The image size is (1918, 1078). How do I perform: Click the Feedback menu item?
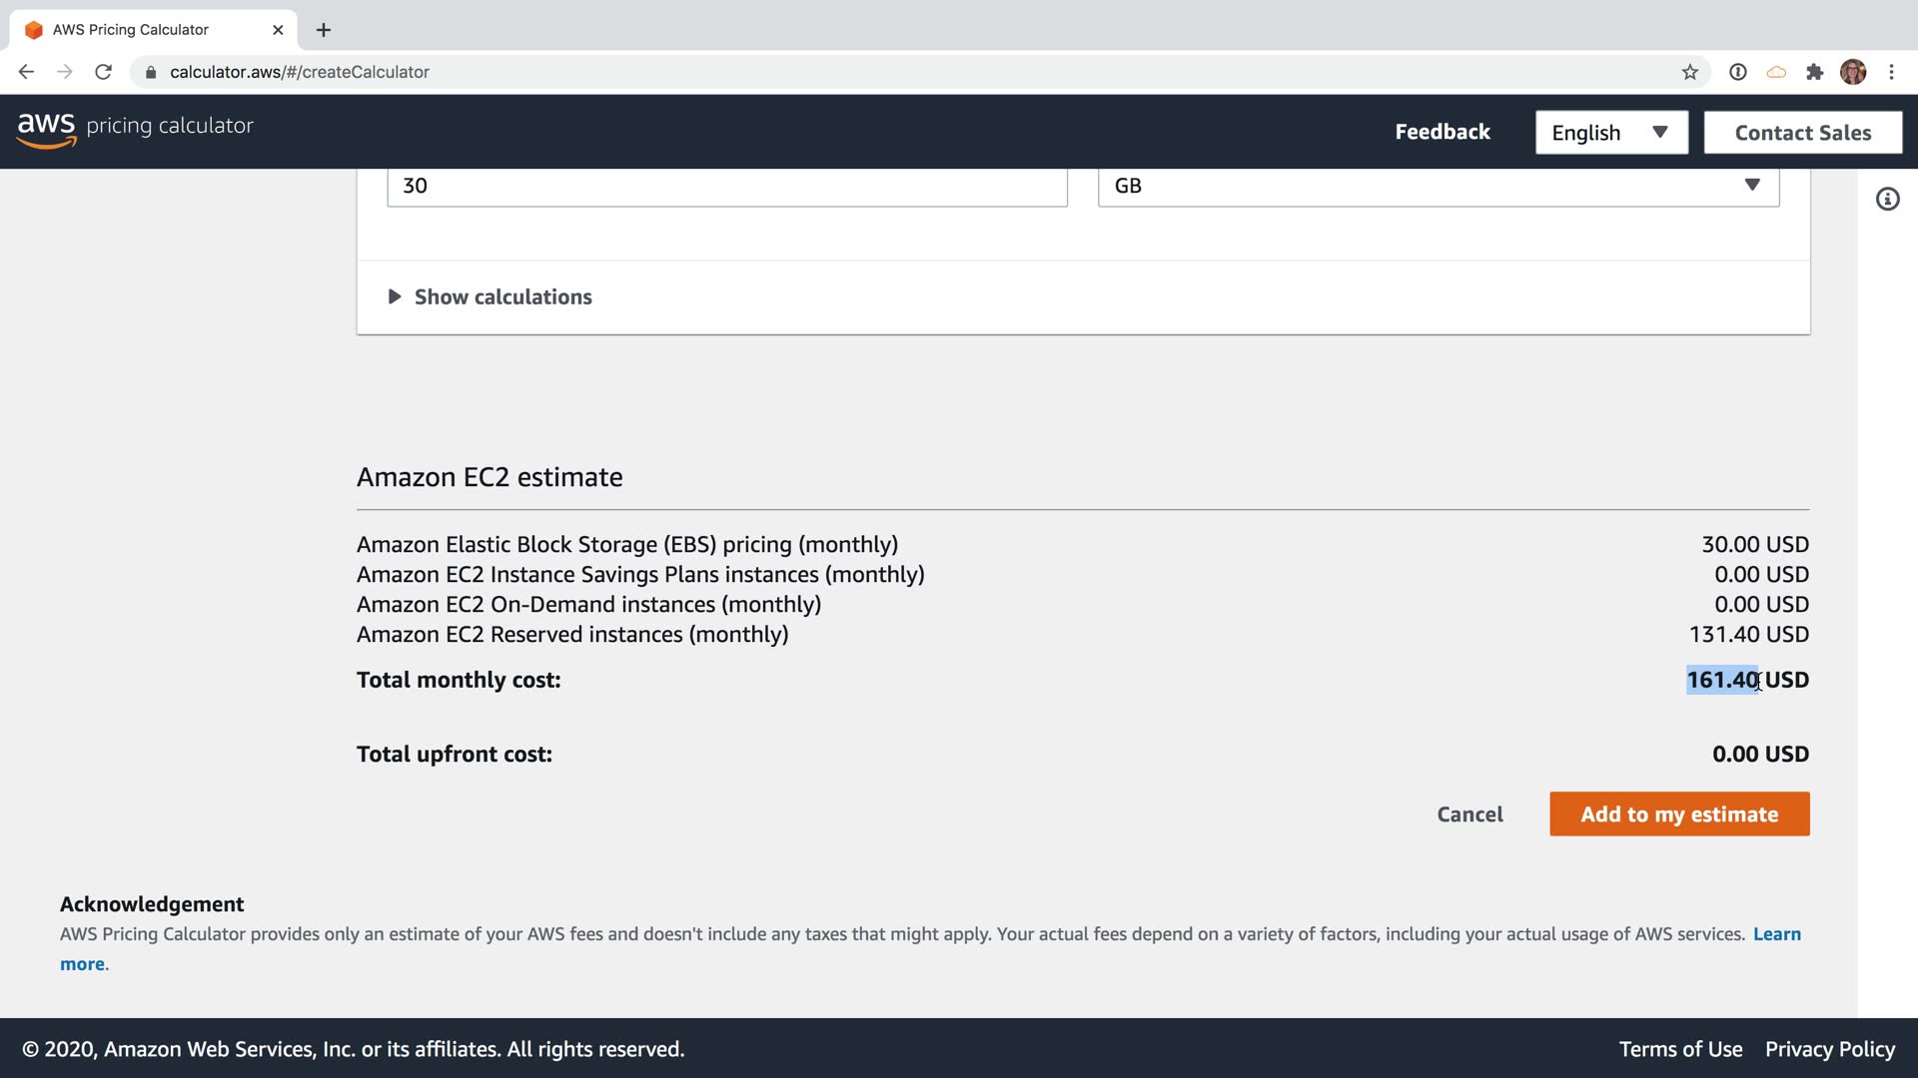[x=1441, y=132]
